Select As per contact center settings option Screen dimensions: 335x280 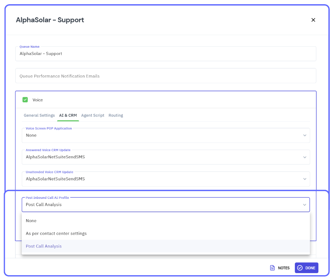[56, 233]
